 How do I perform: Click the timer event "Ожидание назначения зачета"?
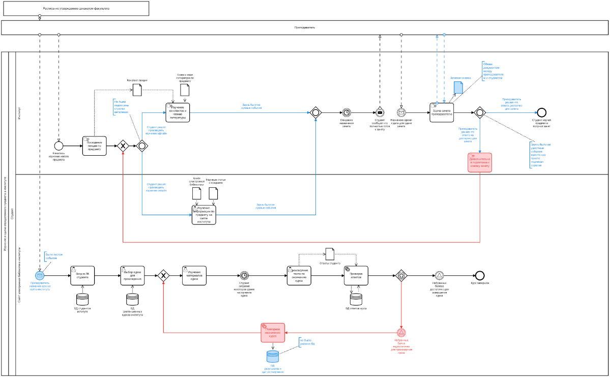(346, 112)
